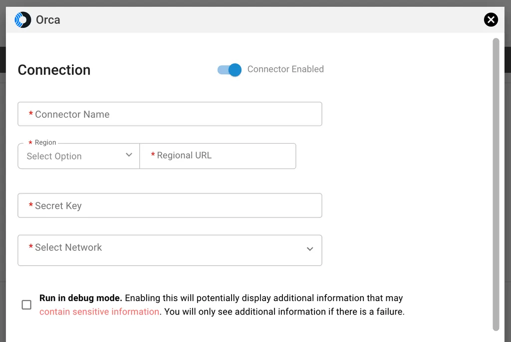Click the 'Run in debug mode.' bold text

tap(81, 298)
